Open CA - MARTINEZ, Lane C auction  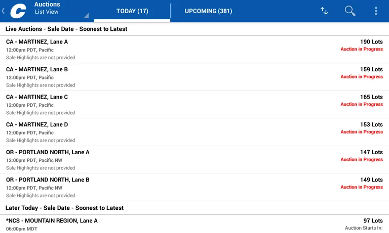click(194, 105)
